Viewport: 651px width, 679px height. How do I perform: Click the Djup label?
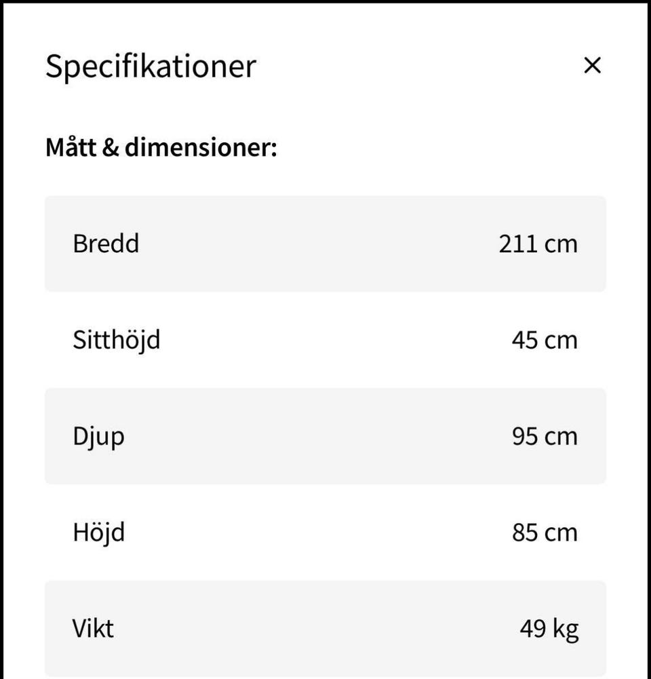point(98,436)
